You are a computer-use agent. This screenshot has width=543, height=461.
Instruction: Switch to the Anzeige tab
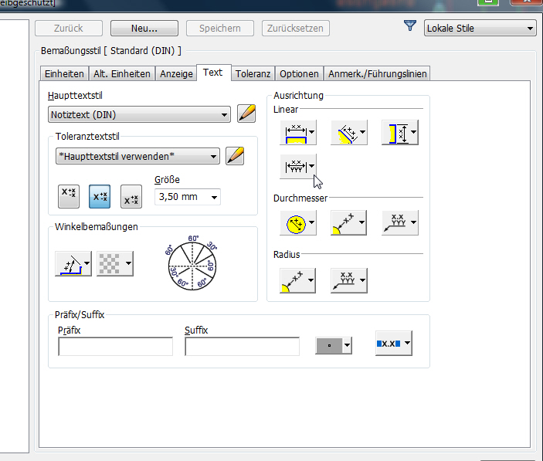[176, 73]
